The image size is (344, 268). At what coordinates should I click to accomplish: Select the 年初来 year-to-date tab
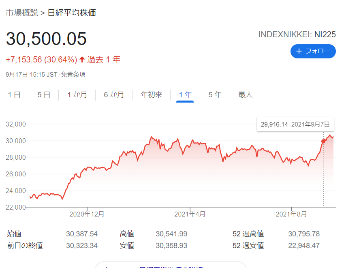tap(152, 95)
